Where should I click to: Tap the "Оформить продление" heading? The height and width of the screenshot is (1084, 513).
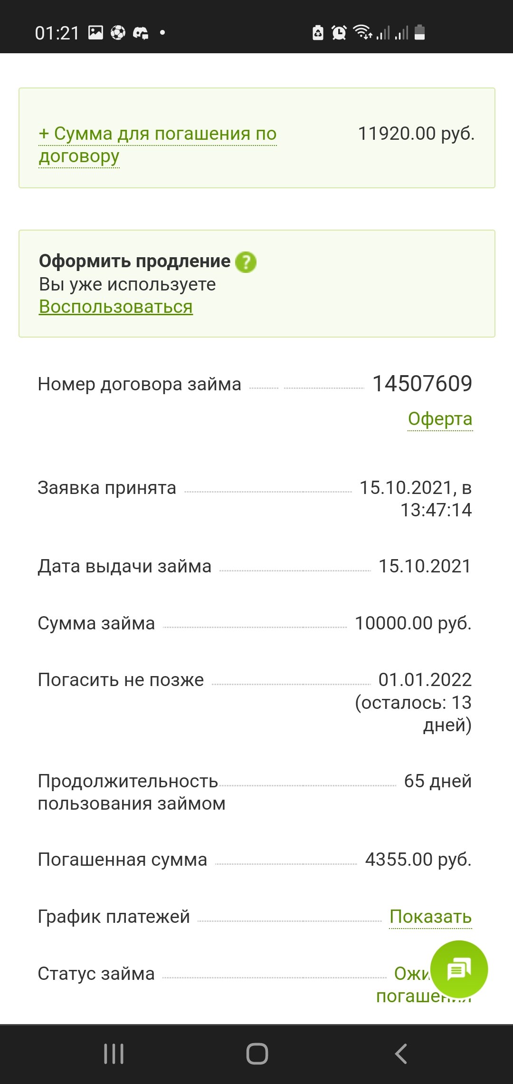click(134, 261)
